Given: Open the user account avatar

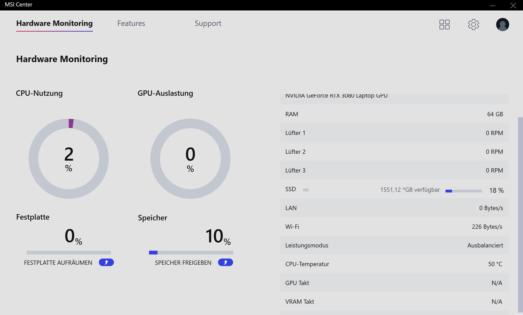Looking at the screenshot, I should [502, 25].
